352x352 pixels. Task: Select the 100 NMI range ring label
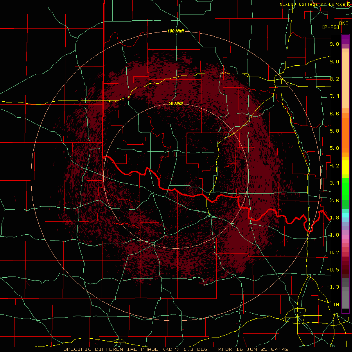pos(176,31)
